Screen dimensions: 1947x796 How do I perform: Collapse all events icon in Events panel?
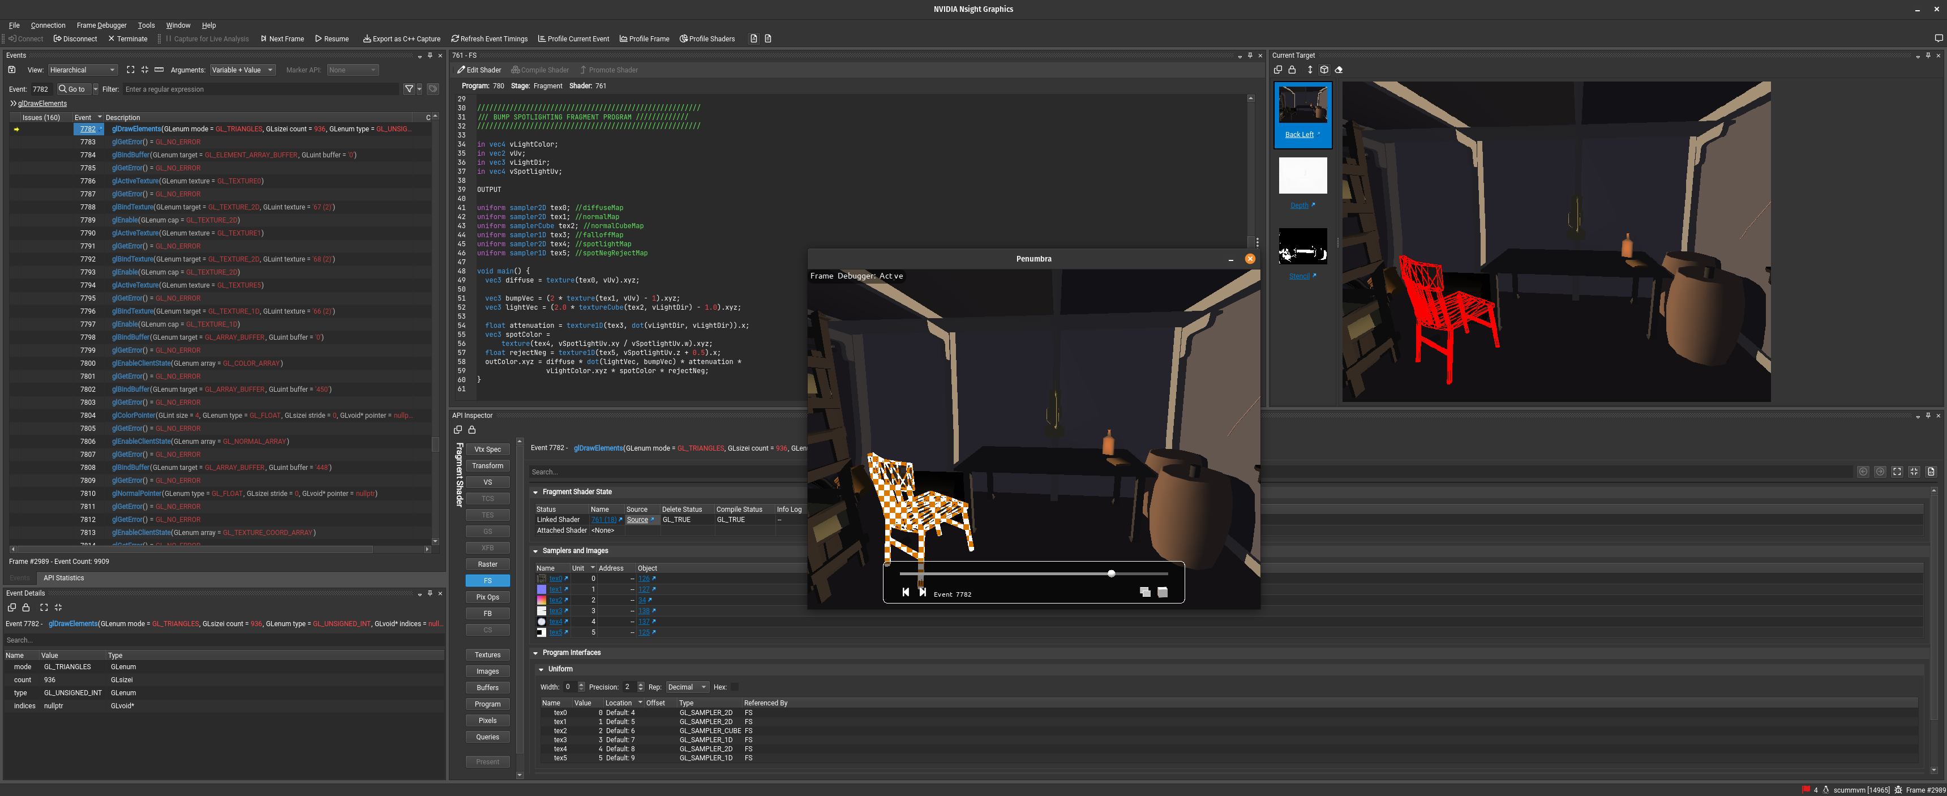click(x=144, y=70)
